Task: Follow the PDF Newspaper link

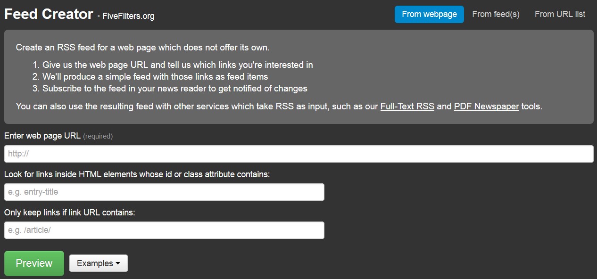Action: click(486, 106)
